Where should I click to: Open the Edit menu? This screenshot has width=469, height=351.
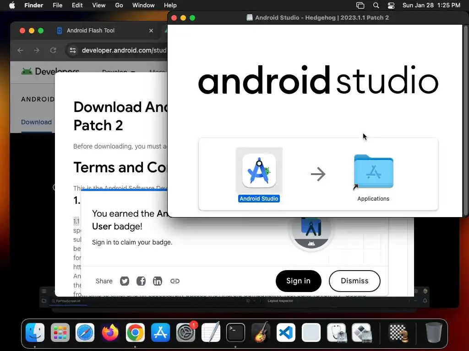77,5
